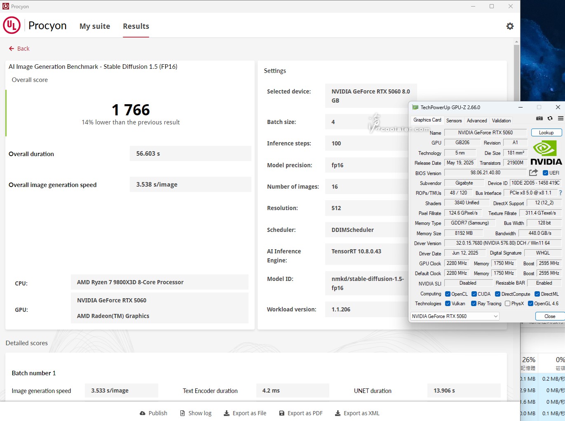Take GPU-Z screenshot with camera icon
Viewport: 565px width, 421px height.
pyautogui.click(x=539, y=118)
